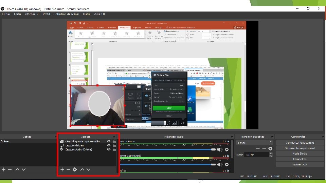
Task: Undock the Transition de scènes panel
Action: click(x=272, y=137)
